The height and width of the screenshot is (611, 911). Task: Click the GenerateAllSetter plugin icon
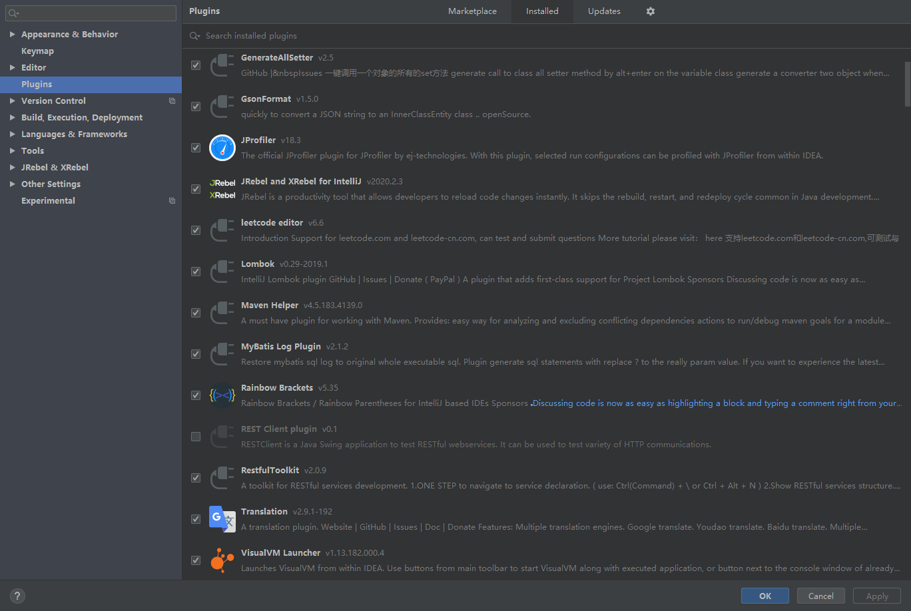(x=222, y=65)
